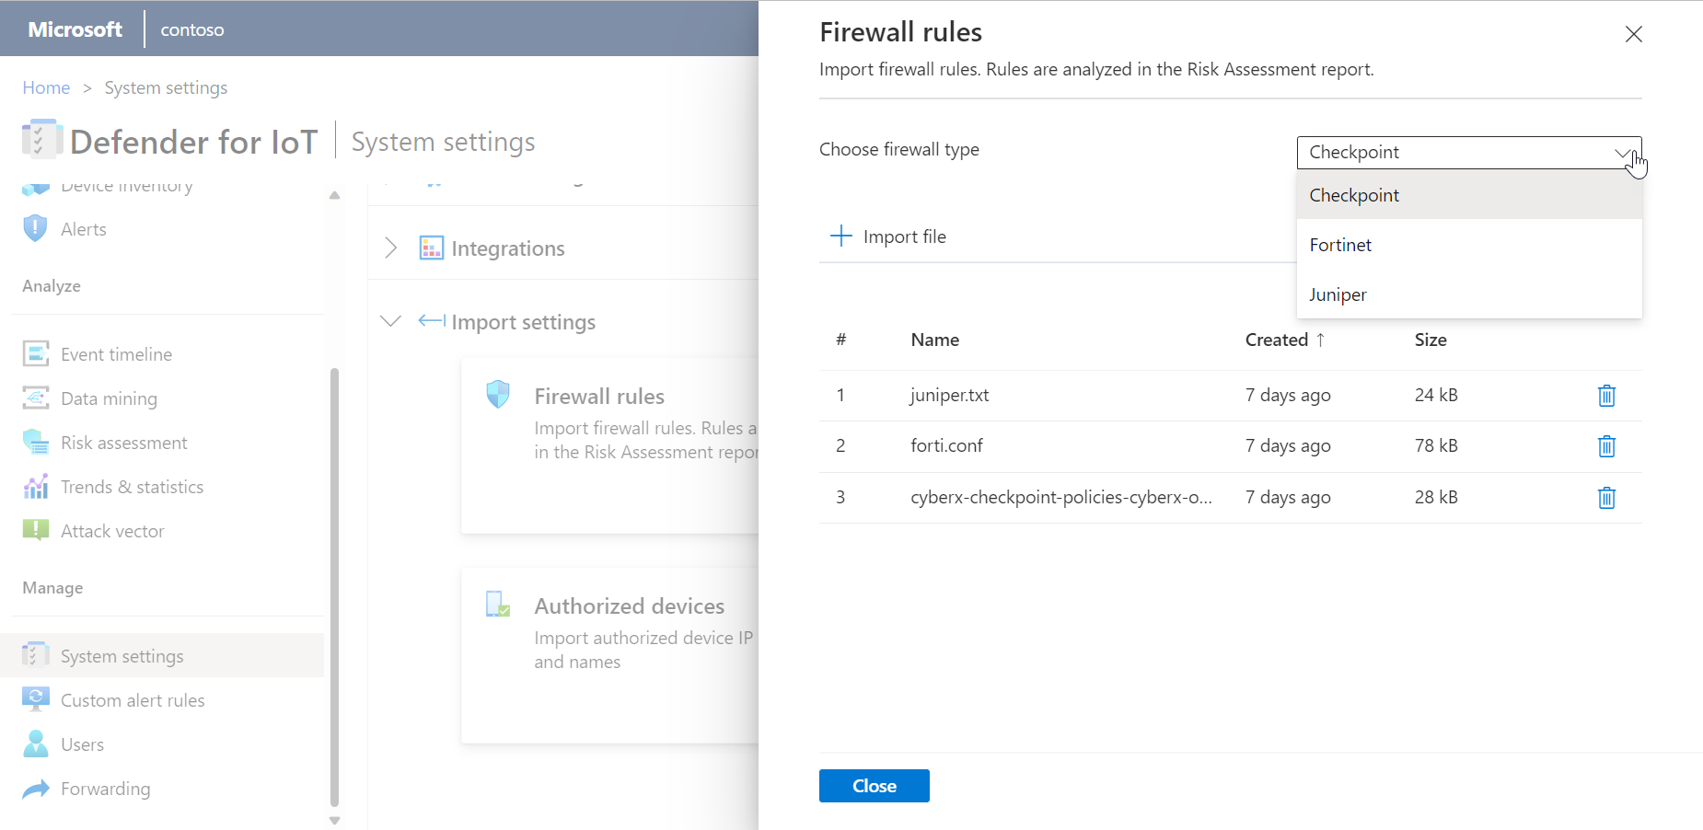
Task: Select Fortinet from the firewall type list
Action: coord(1469,245)
